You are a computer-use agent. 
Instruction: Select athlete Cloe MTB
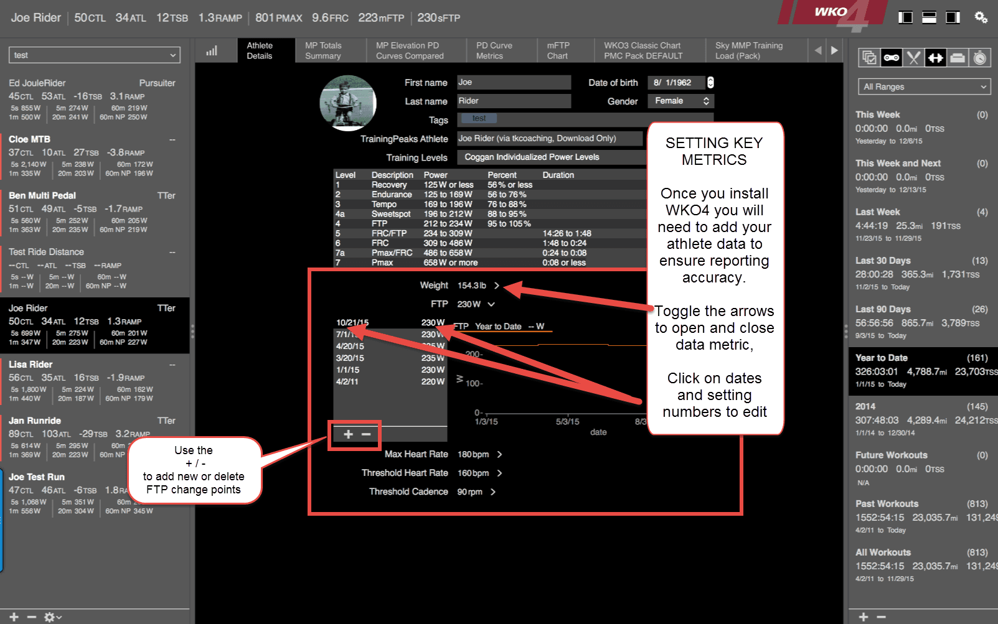click(95, 156)
